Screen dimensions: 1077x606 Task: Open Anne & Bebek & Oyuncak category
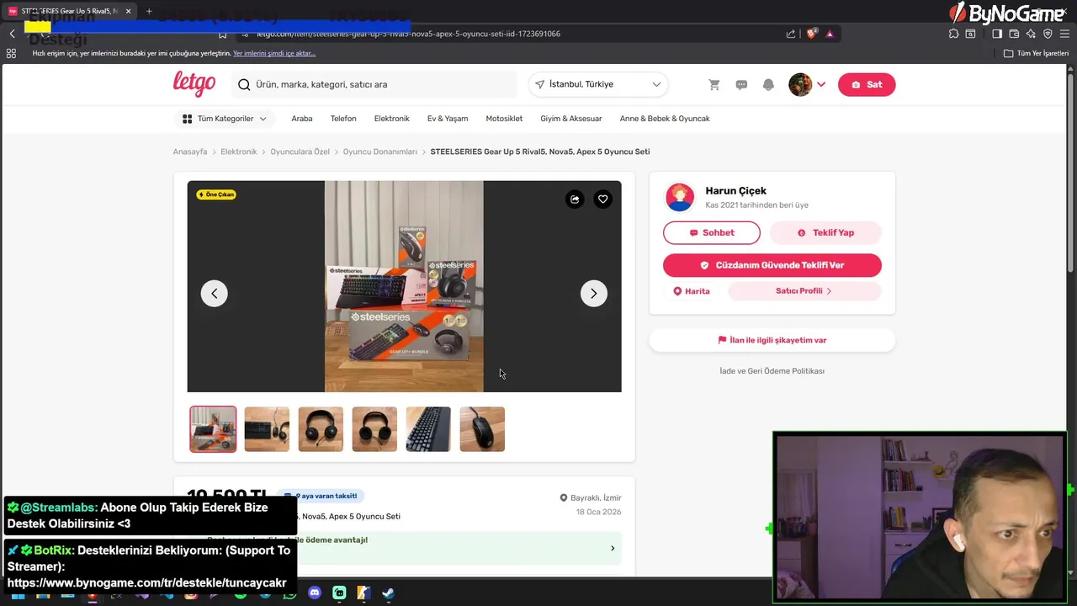tap(665, 119)
